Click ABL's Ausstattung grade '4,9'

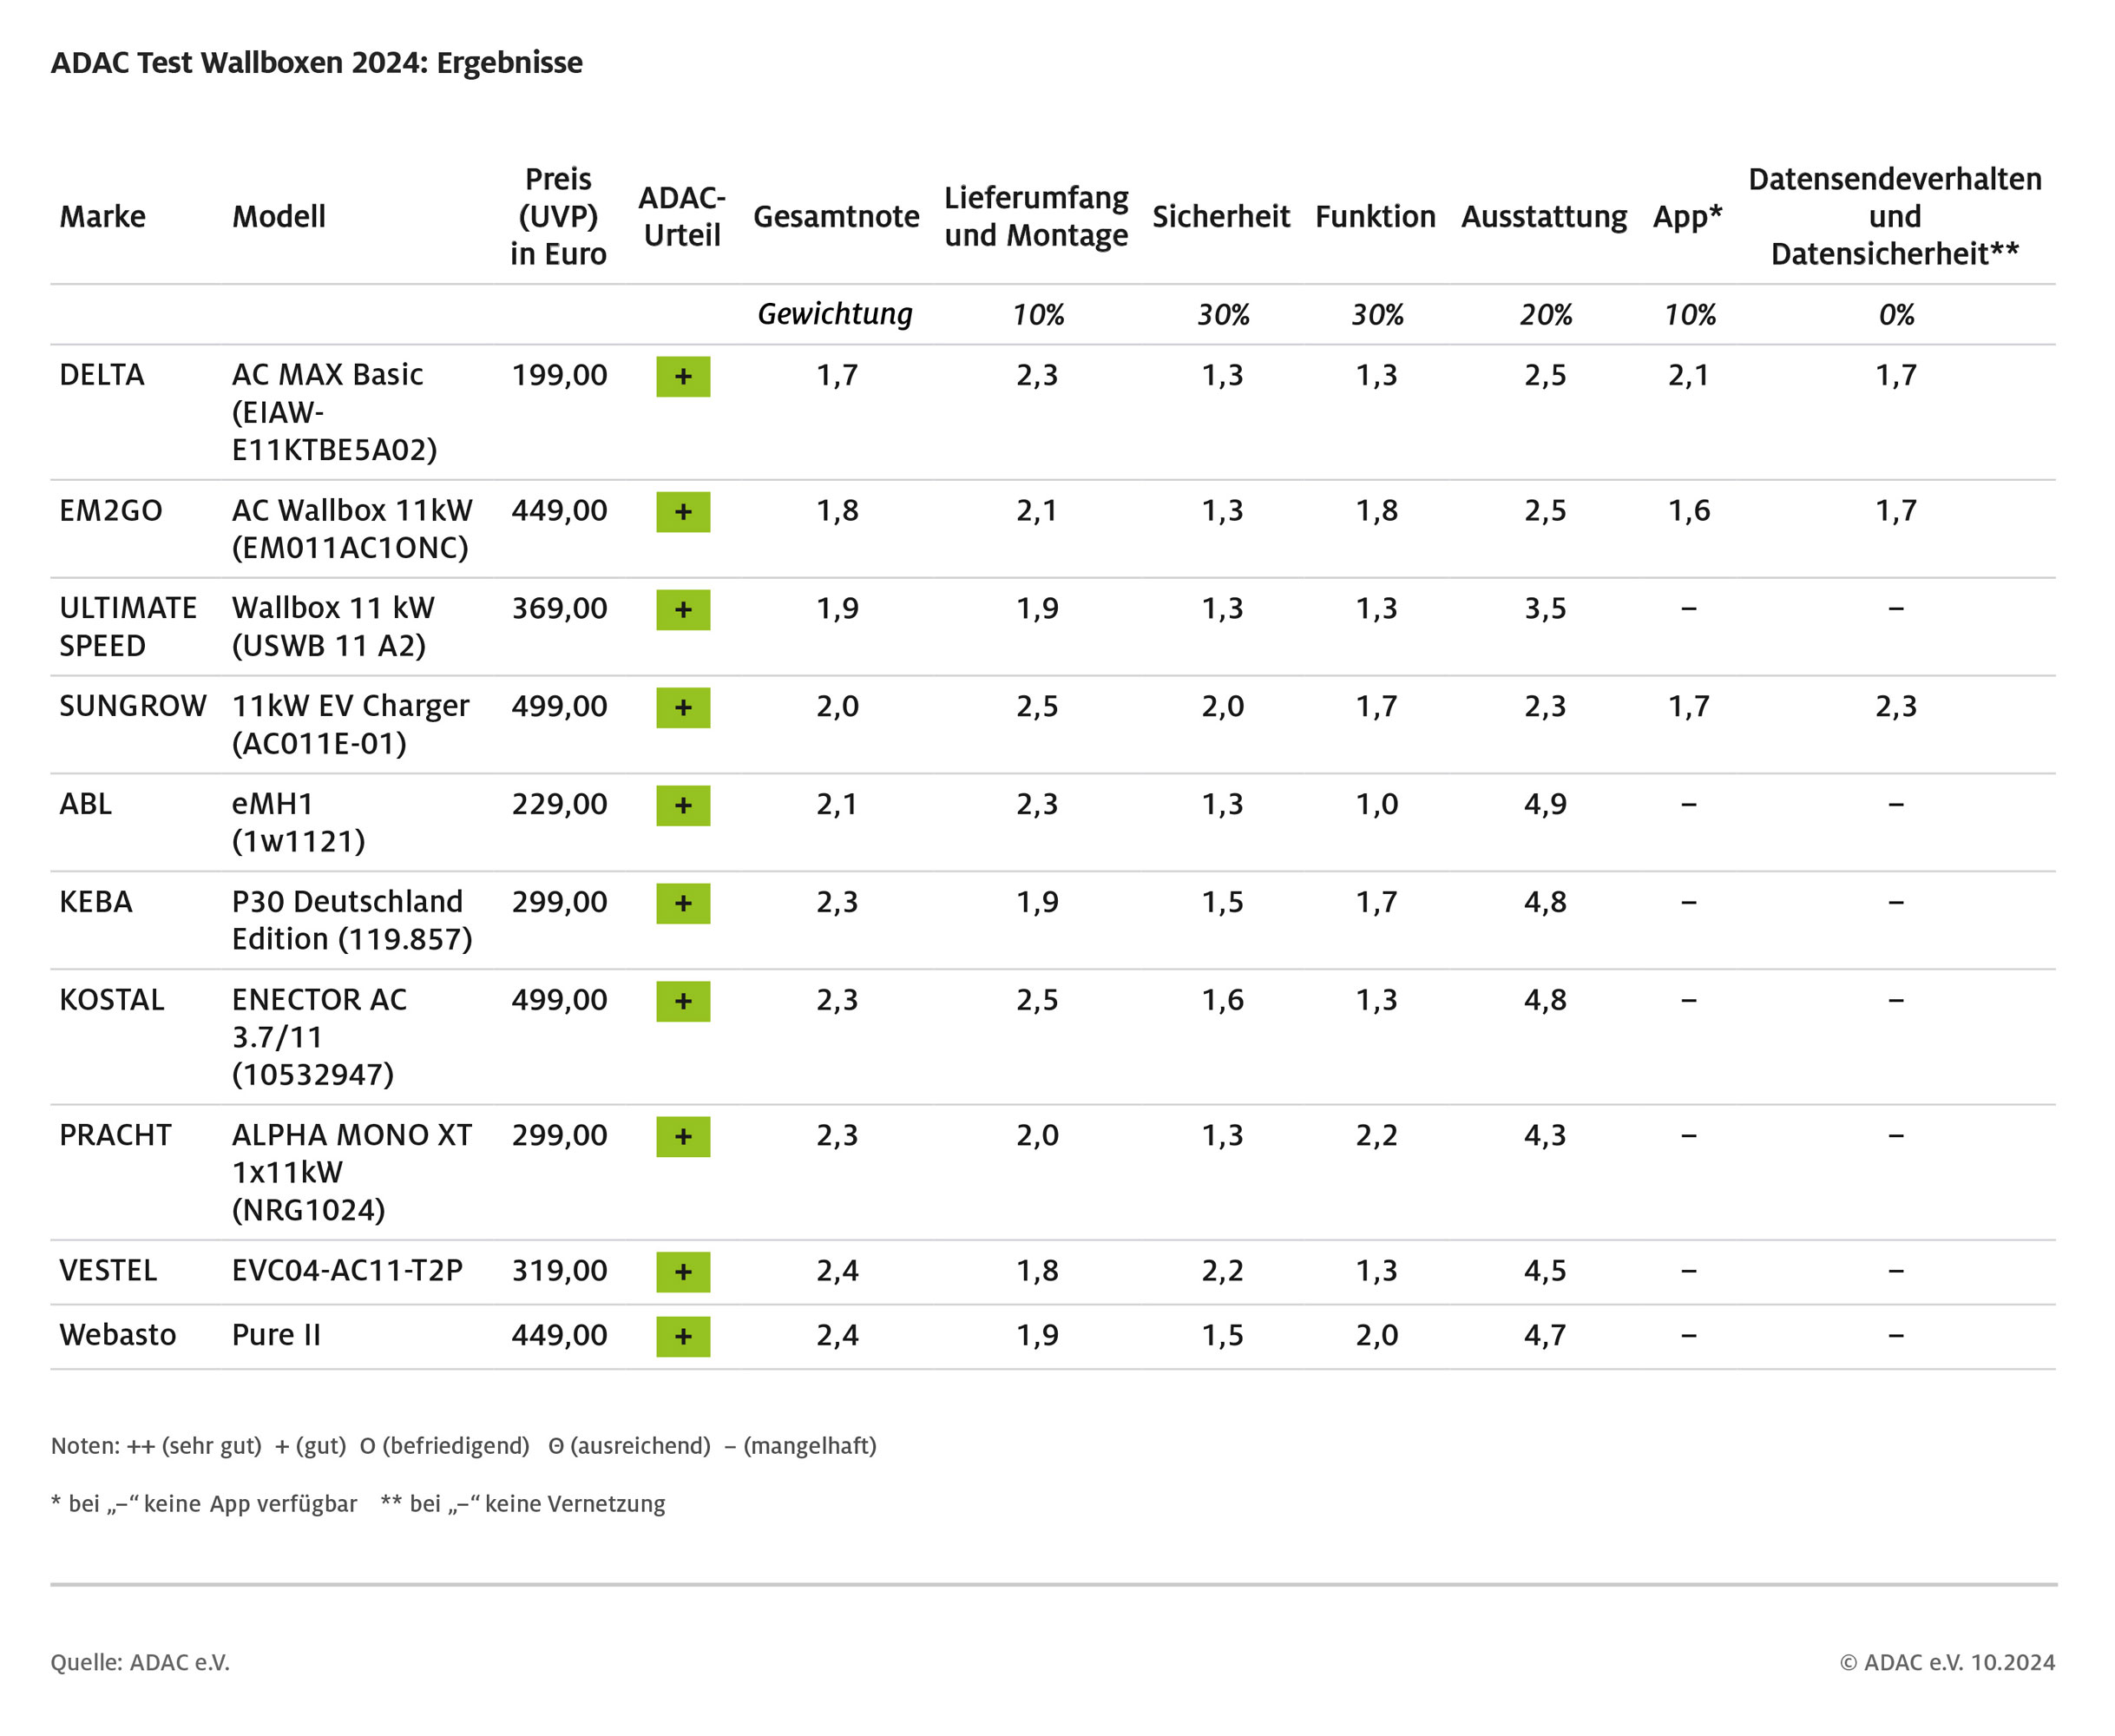click(x=1545, y=805)
